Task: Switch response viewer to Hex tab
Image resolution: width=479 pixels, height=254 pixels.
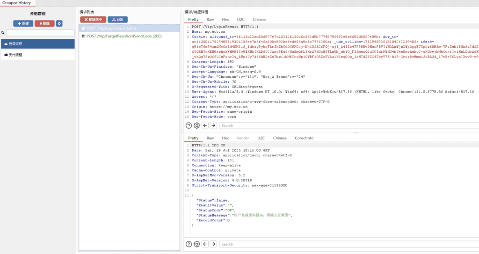Action: click(x=225, y=138)
